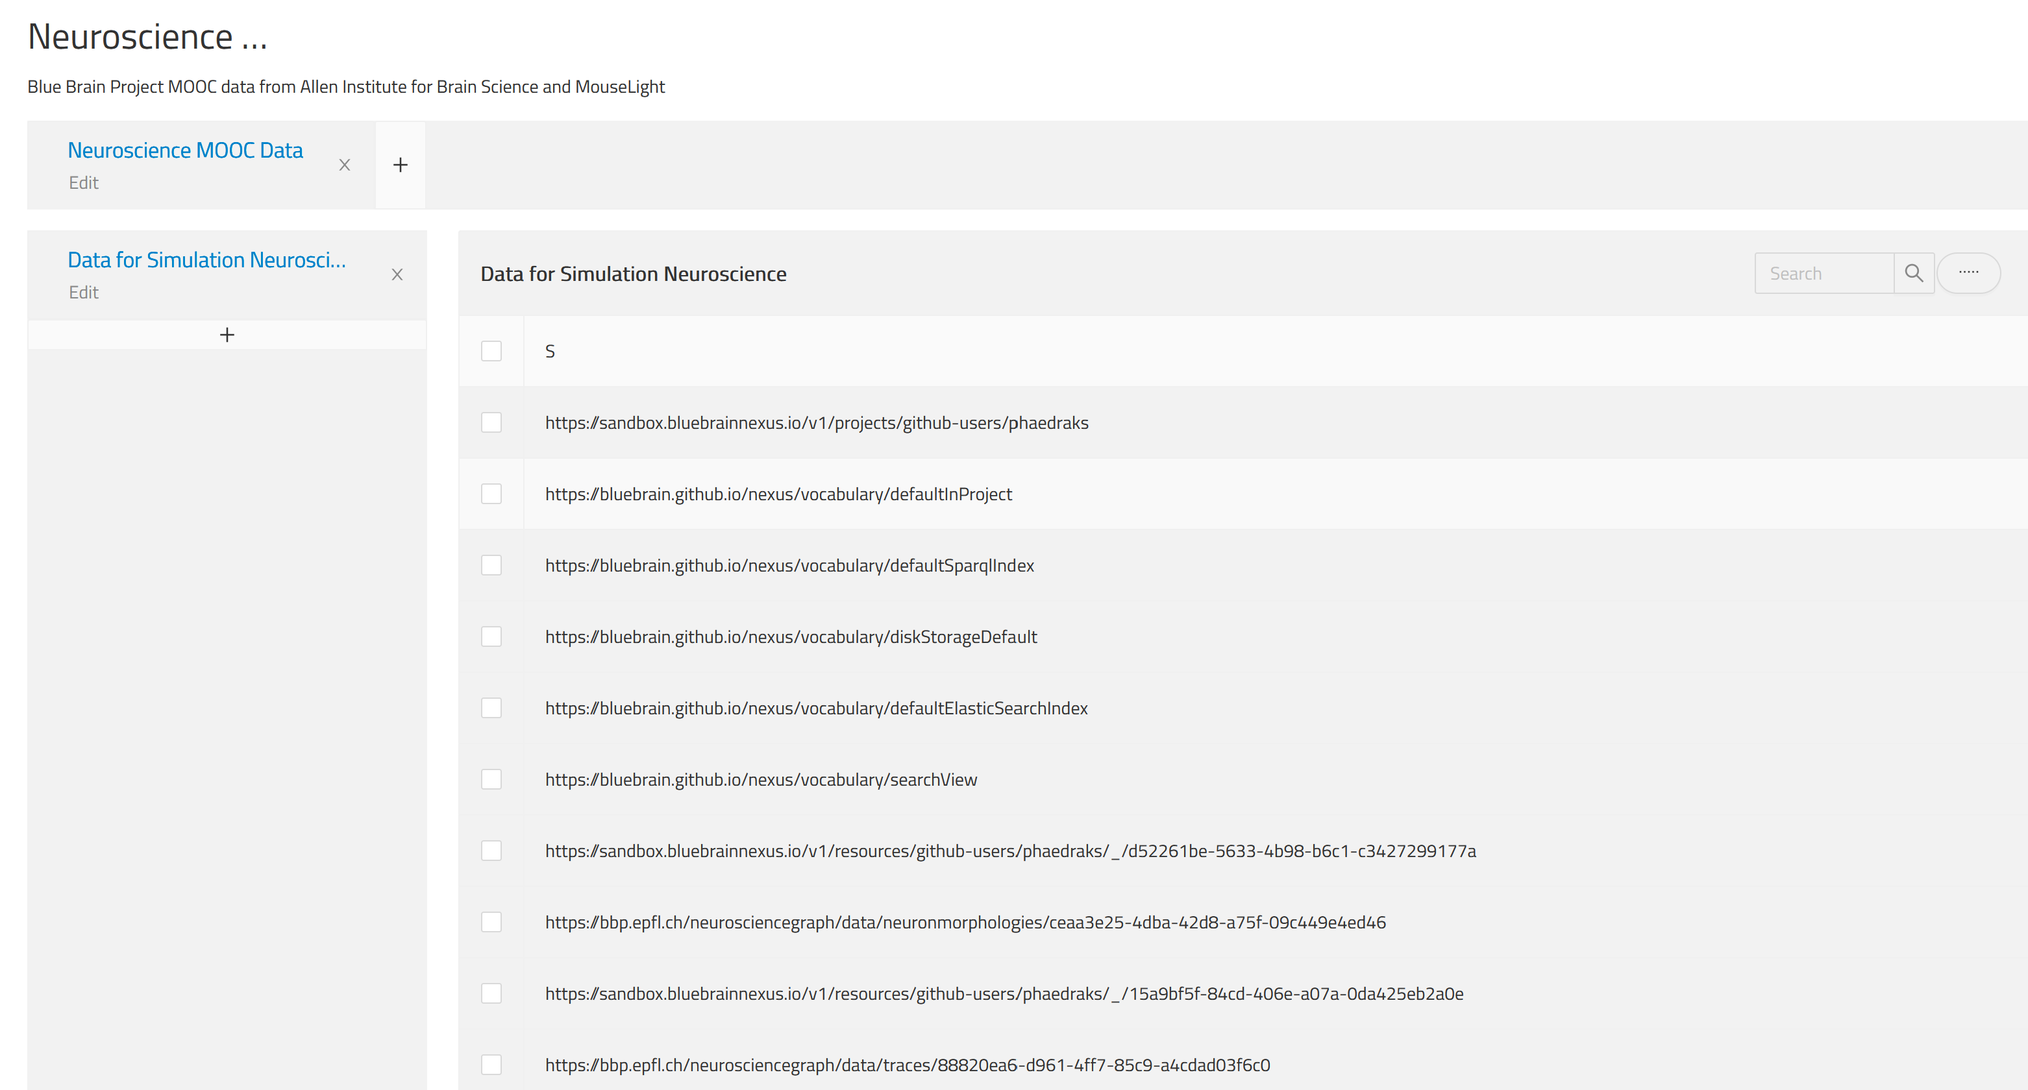Open the searchView vocabulary result row

pyautogui.click(x=760, y=779)
